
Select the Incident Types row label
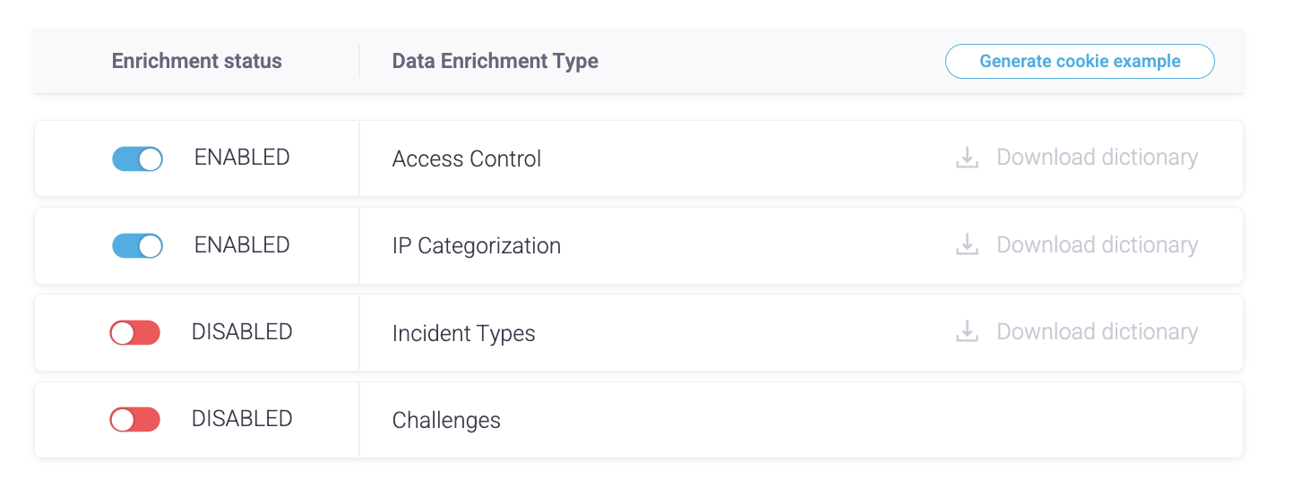[x=463, y=334]
